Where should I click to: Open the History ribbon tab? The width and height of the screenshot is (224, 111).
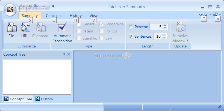pos(76,16)
